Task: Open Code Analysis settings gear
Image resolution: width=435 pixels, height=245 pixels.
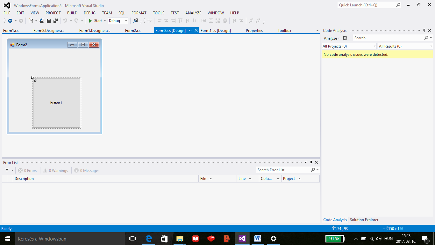Action: (345, 38)
